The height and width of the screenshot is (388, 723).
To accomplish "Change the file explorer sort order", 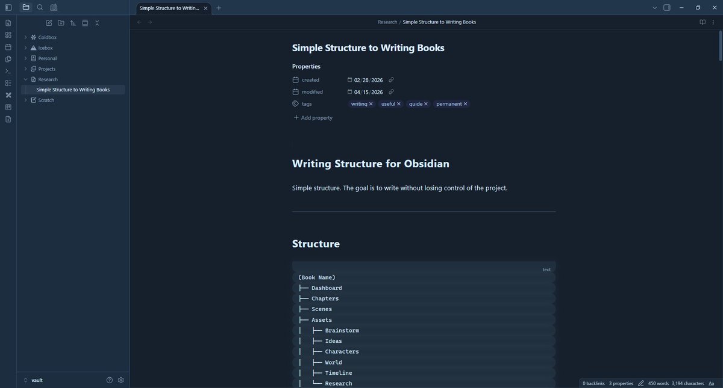I will 73,23.
